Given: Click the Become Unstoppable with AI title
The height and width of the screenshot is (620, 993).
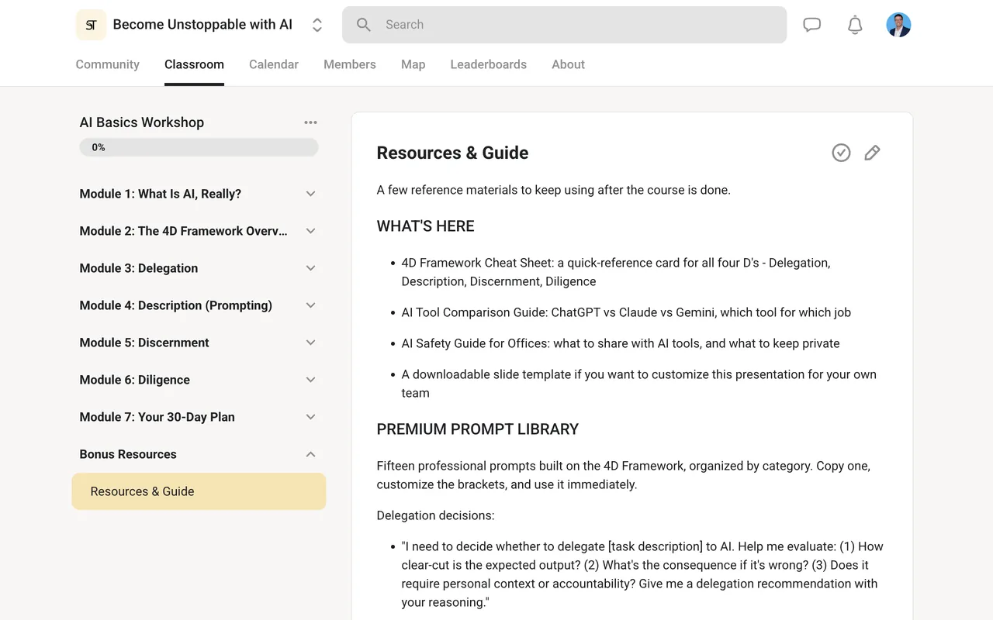Looking at the screenshot, I should pyautogui.click(x=202, y=25).
